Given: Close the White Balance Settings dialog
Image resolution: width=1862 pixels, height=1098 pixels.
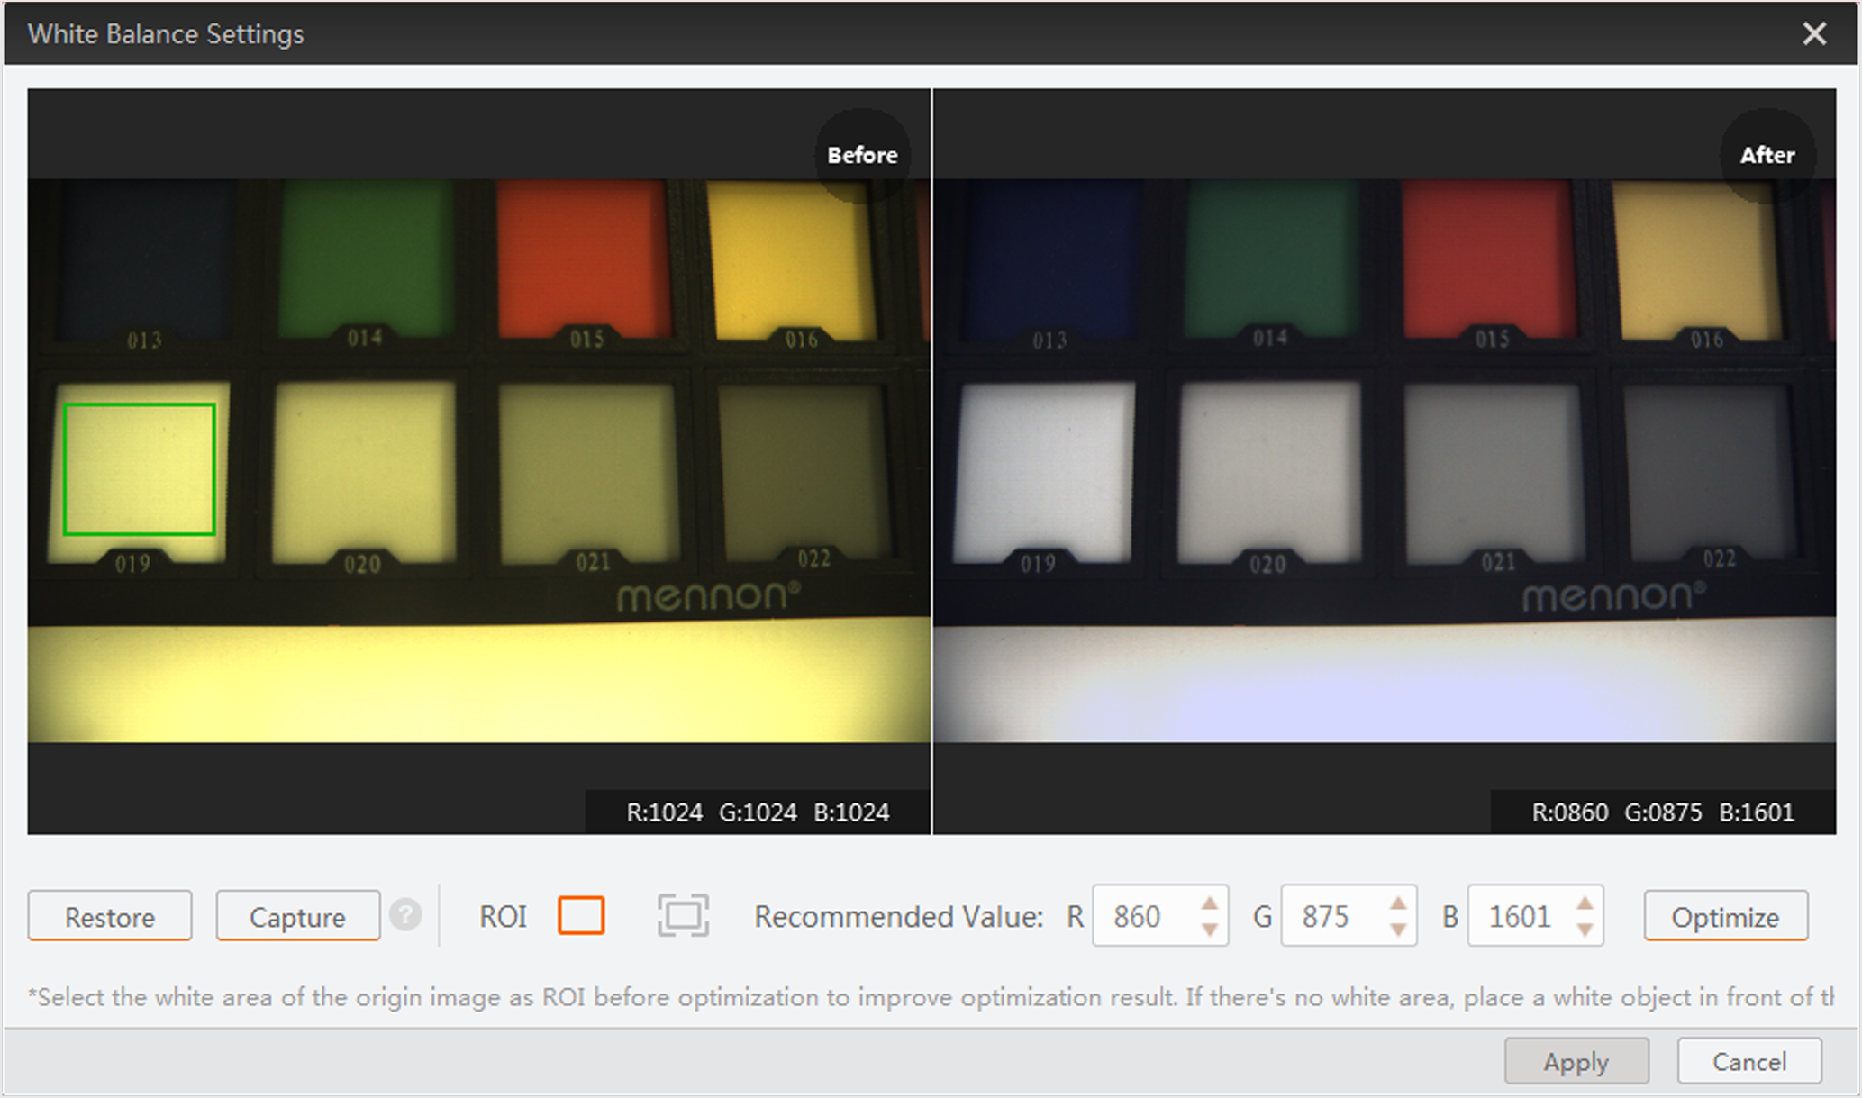Looking at the screenshot, I should pyautogui.click(x=1813, y=34).
